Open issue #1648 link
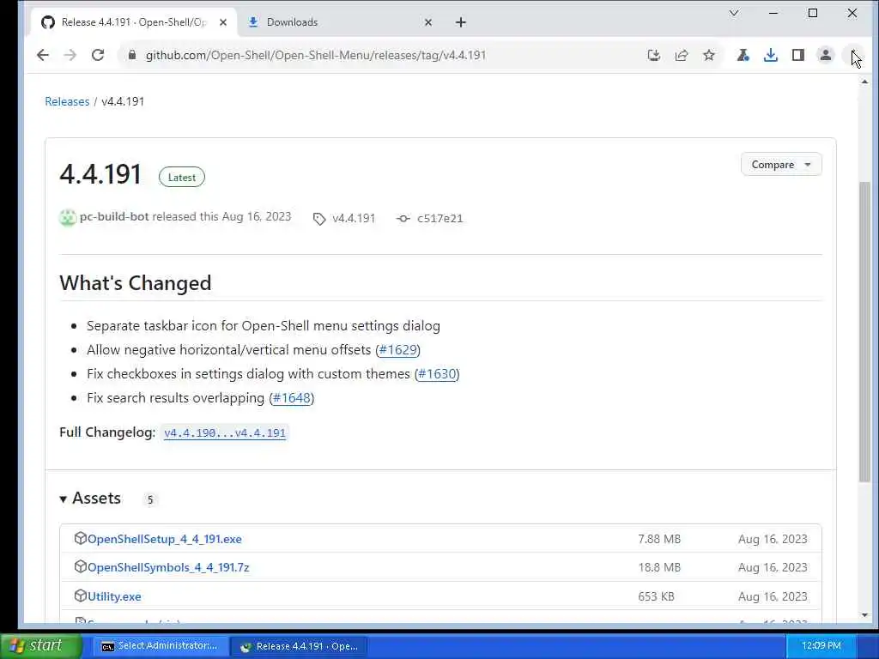 (x=292, y=398)
